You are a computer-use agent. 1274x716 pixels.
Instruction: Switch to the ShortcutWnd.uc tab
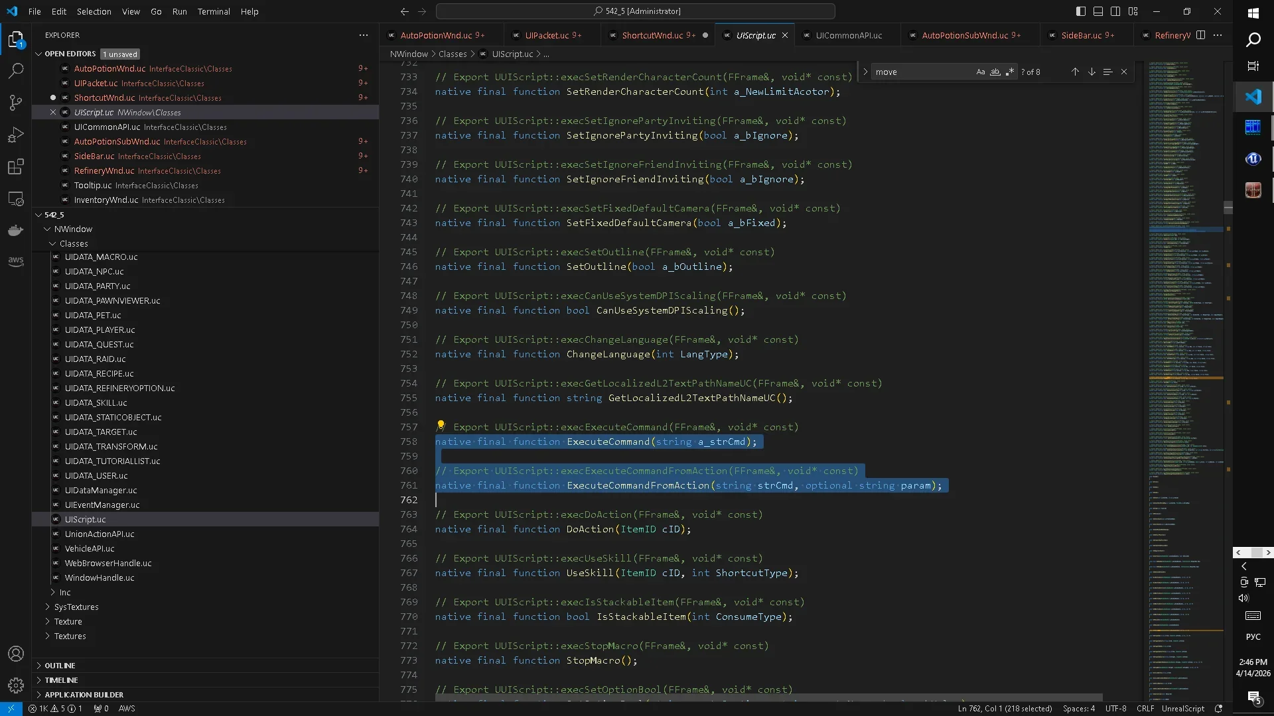(658, 35)
